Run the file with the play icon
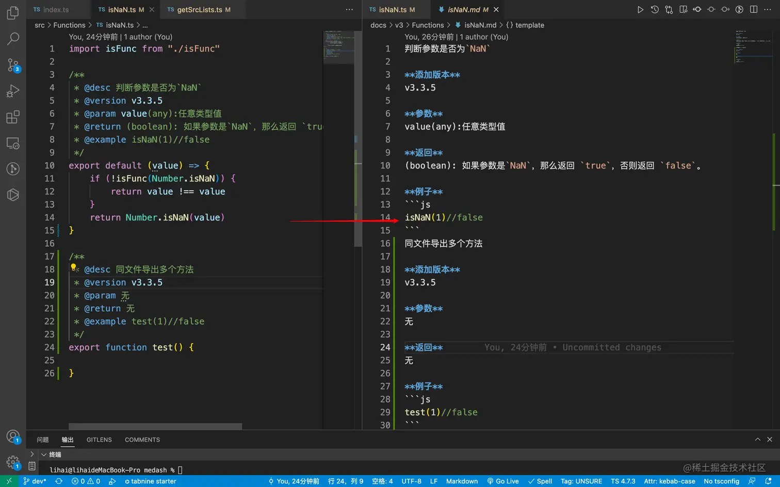The height and width of the screenshot is (487, 780). 640,10
